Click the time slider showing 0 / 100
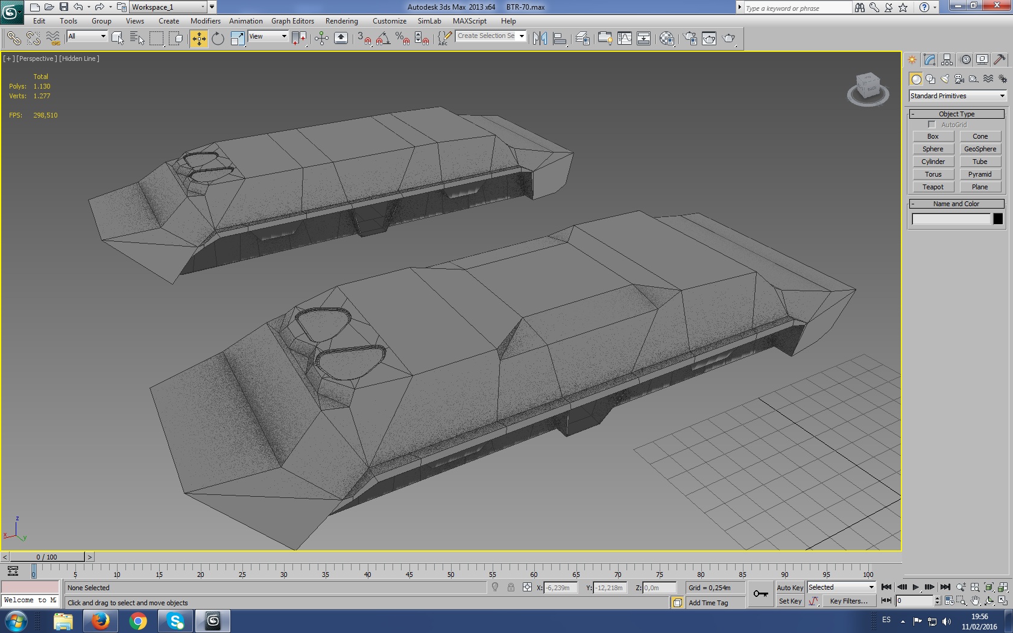Image resolution: width=1013 pixels, height=633 pixels. coord(47,557)
